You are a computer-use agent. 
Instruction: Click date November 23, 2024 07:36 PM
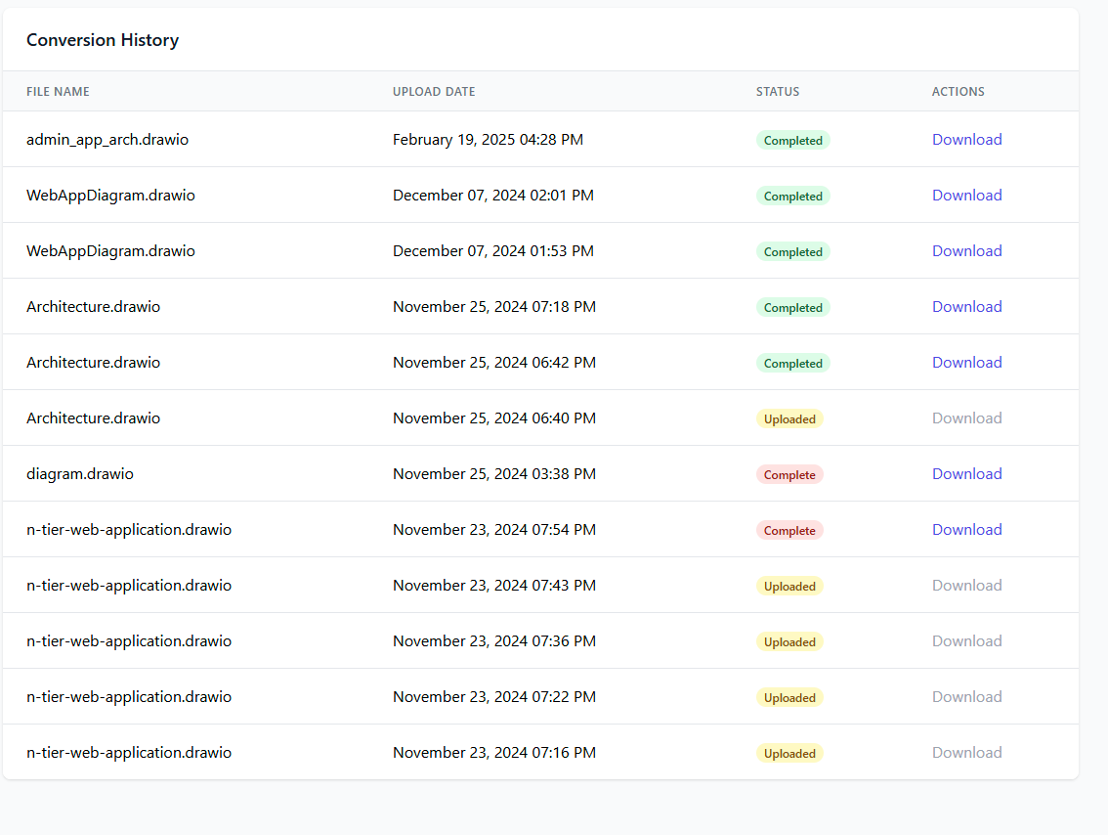pyautogui.click(x=494, y=642)
